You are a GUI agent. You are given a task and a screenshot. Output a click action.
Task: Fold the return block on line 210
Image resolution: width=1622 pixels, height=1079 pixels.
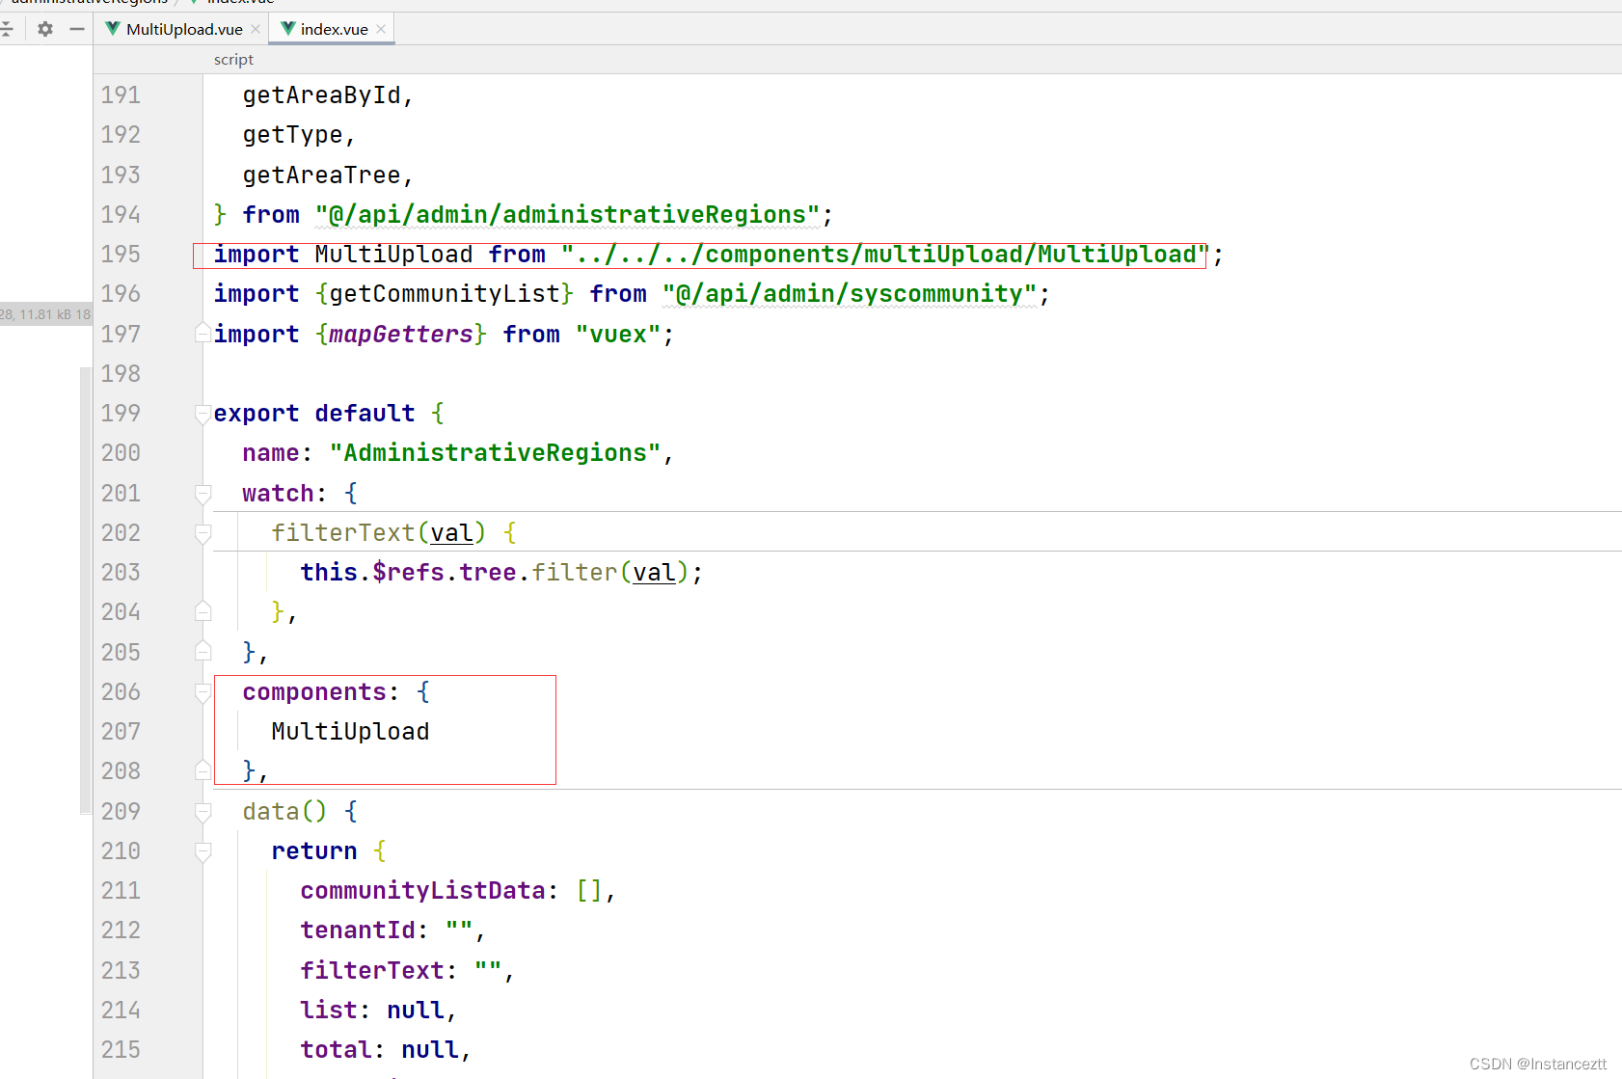pos(203,851)
